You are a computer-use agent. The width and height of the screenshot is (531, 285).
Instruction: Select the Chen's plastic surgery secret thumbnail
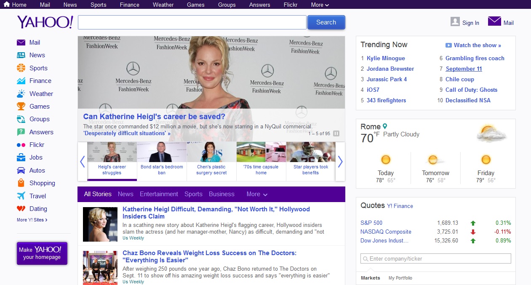[x=211, y=162]
